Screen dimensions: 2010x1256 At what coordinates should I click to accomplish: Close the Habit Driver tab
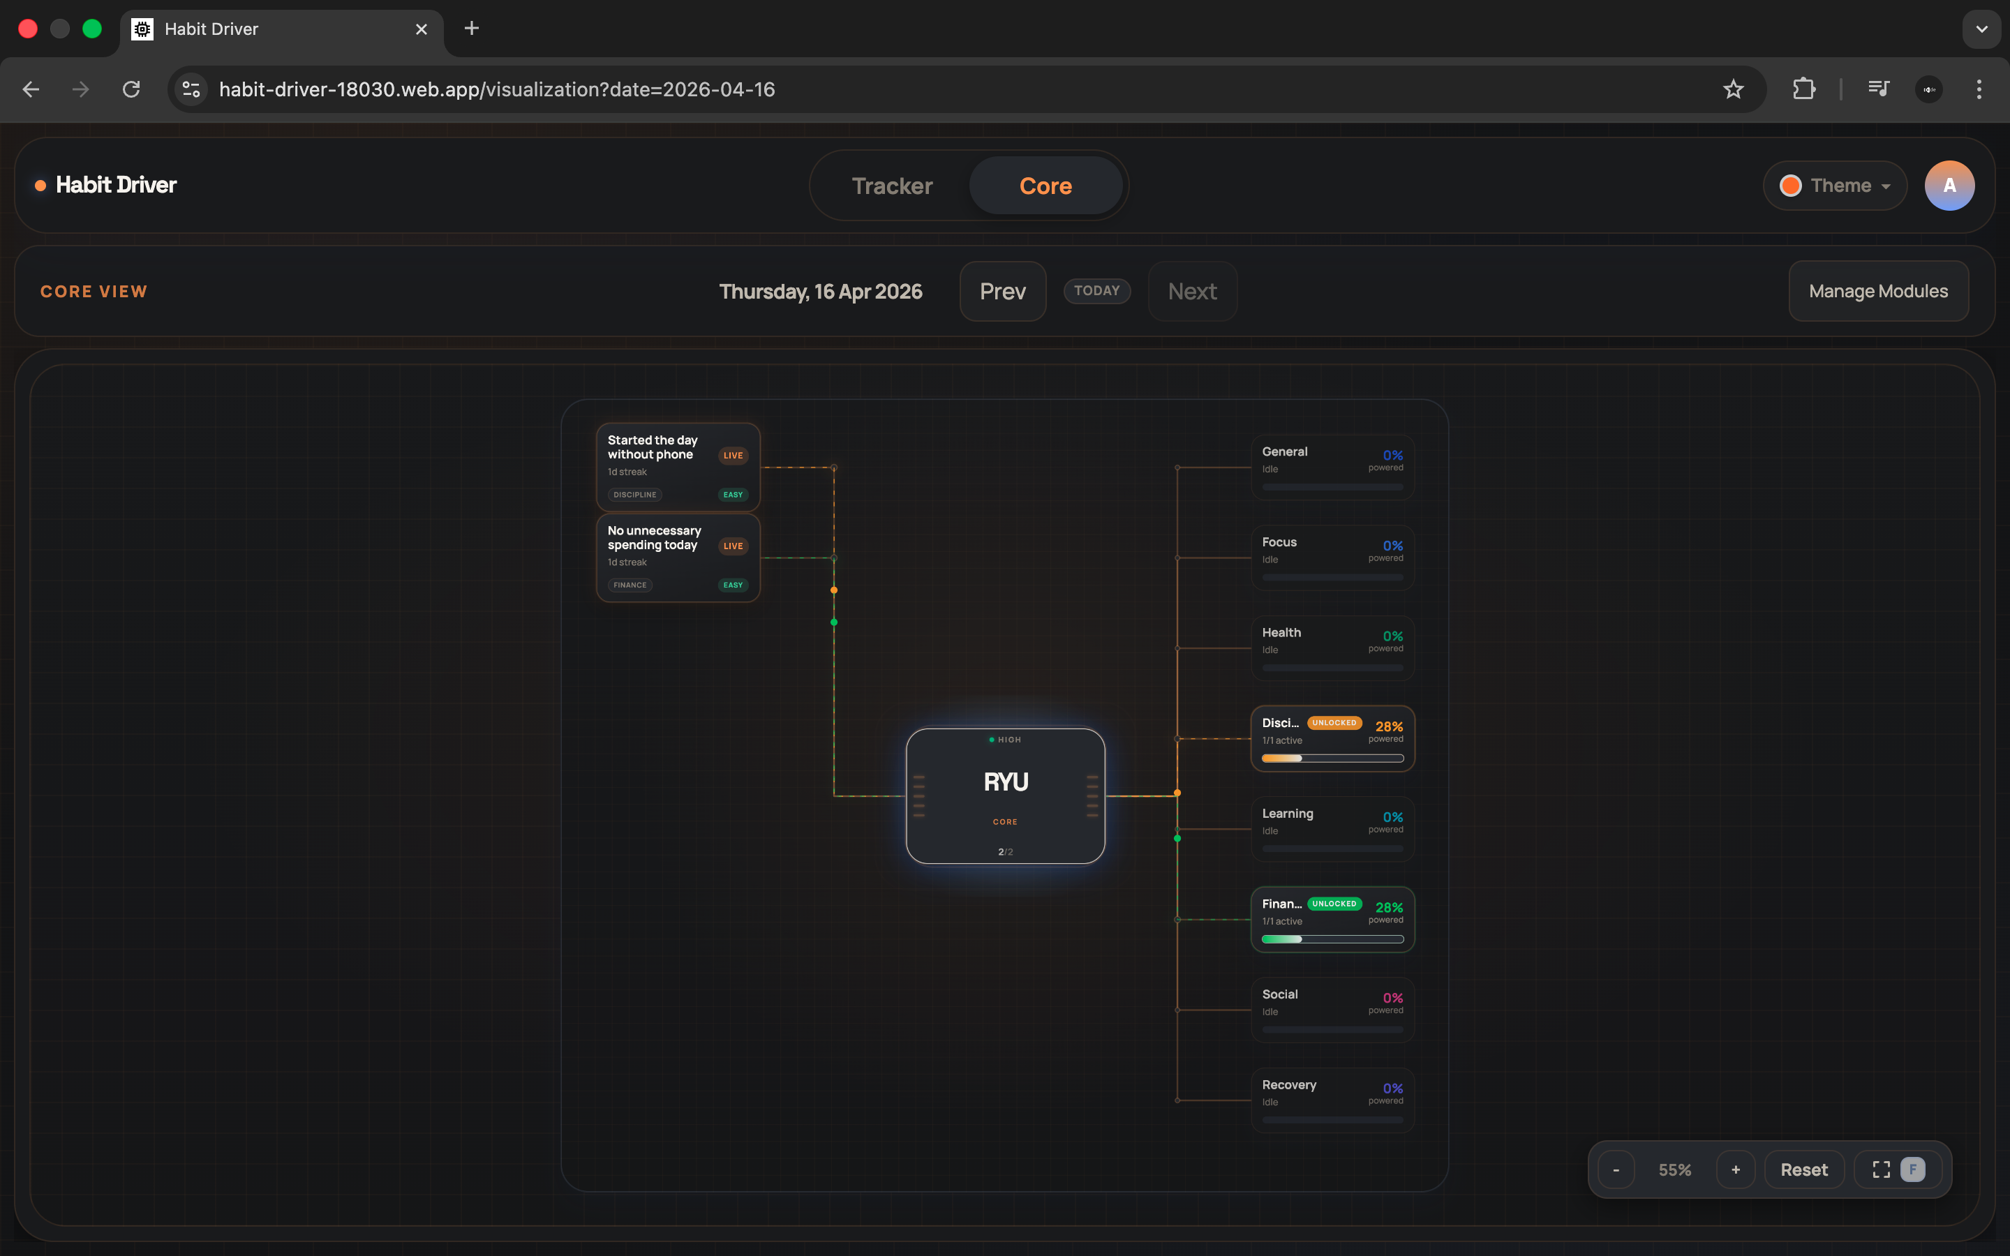421,29
